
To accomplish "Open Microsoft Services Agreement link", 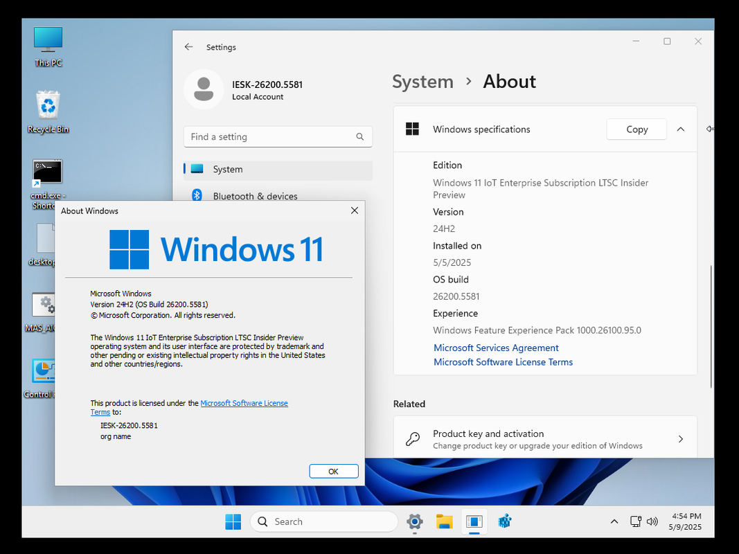I will (x=496, y=348).
